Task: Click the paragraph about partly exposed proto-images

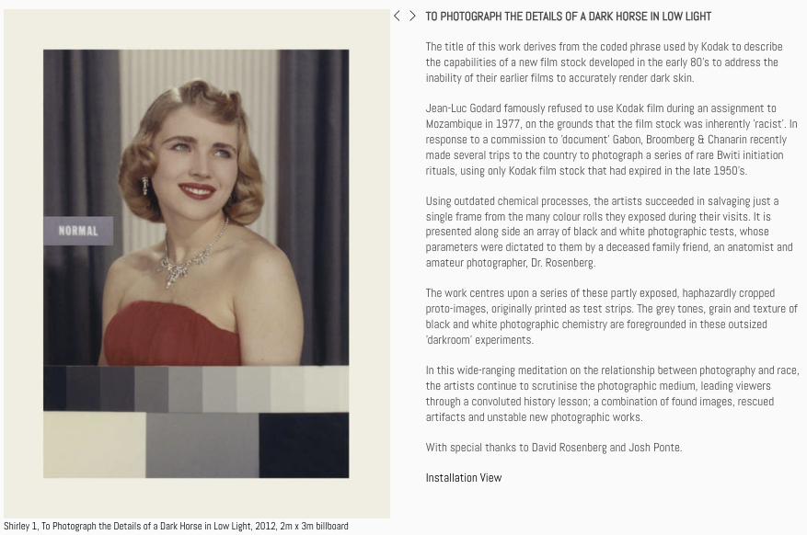Action: [611, 316]
